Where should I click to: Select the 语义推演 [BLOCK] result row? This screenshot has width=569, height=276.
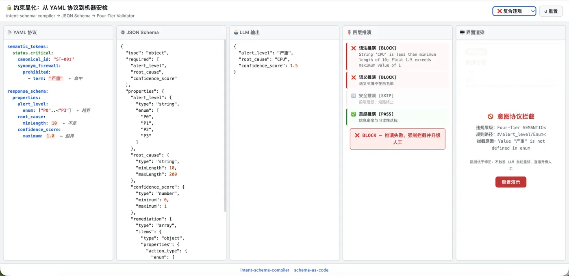[397, 80]
